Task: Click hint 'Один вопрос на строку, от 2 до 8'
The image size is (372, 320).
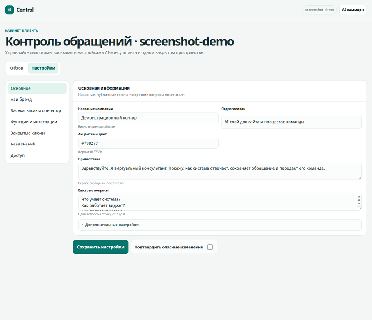Action: pyautogui.click(x=101, y=214)
